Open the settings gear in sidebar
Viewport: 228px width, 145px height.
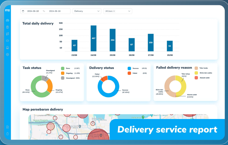8,54
